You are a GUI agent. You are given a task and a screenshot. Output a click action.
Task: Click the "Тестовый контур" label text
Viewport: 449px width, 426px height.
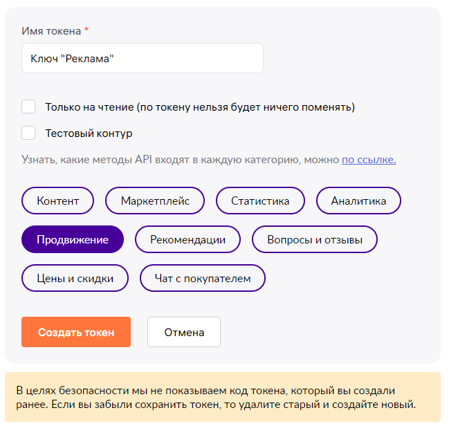point(89,133)
